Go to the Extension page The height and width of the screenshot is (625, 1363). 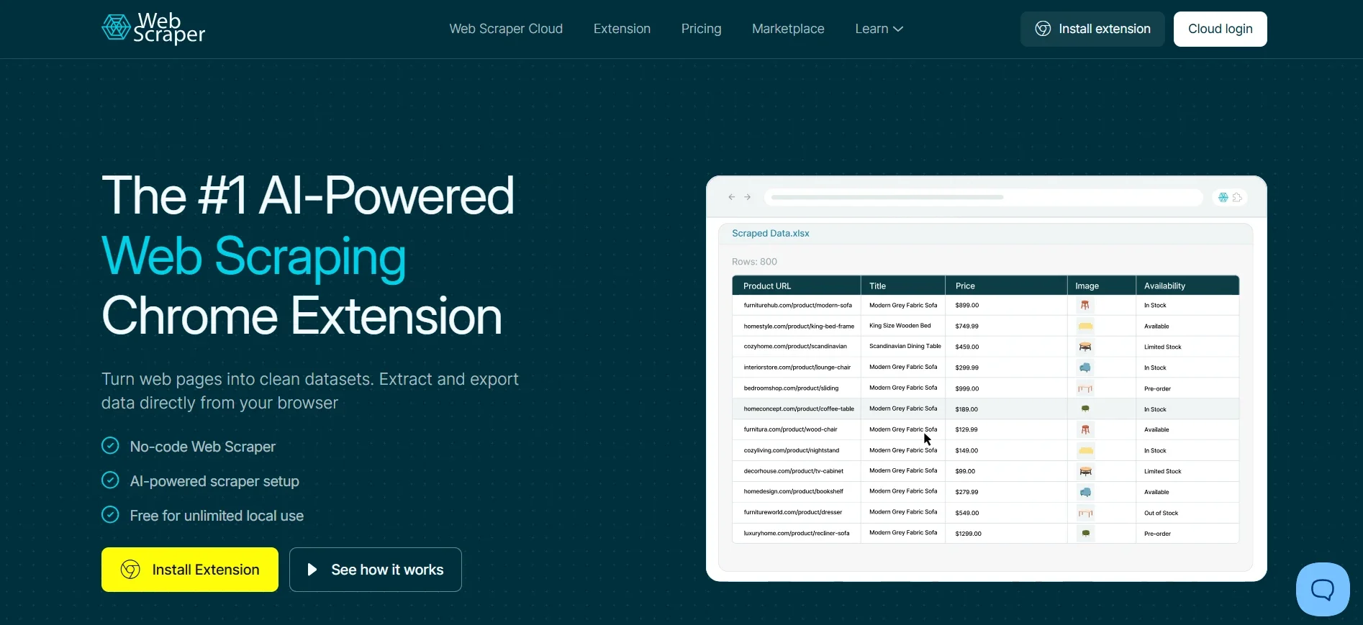622,29
